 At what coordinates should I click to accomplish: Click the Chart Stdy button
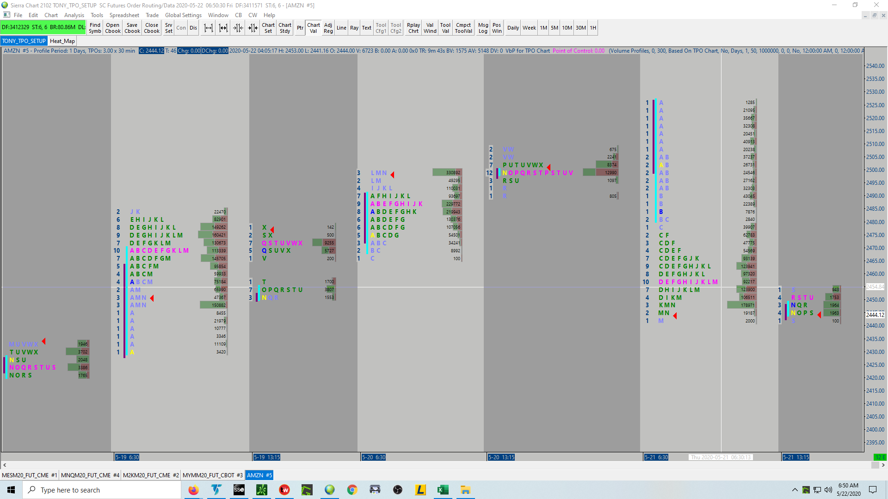pyautogui.click(x=285, y=28)
